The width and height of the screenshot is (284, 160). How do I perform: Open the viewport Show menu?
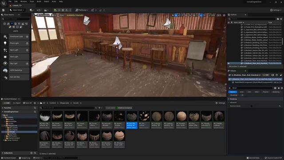point(62,16)
